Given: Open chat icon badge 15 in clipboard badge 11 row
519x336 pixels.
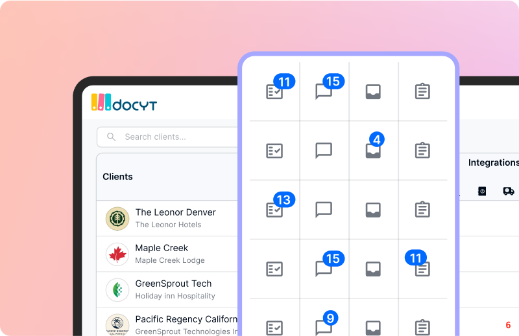Looking at the screenshot, I should 324,269.
